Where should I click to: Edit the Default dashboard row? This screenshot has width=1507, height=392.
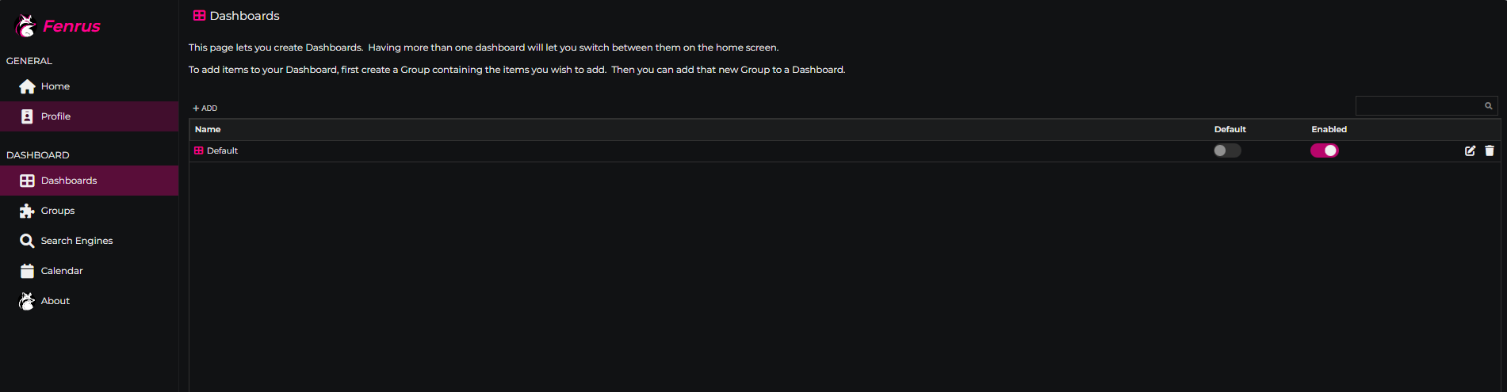coord(1470,150)
